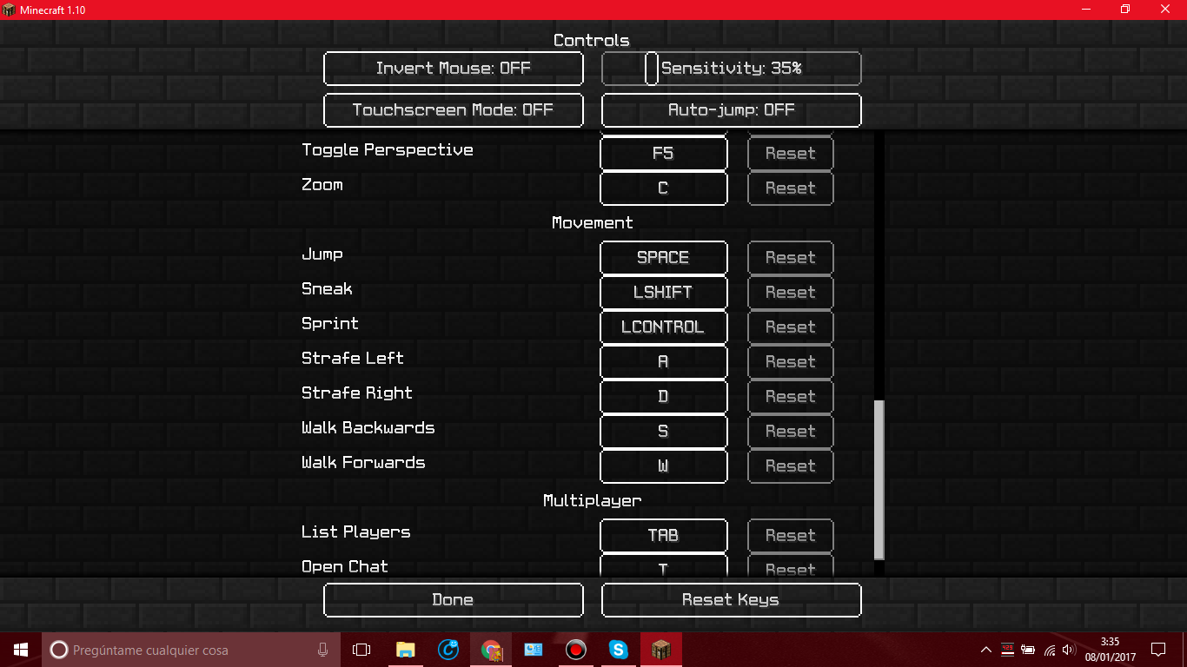Reset the Zoom binding
The image size is (1187, 667).
click(x=790, y=188)
